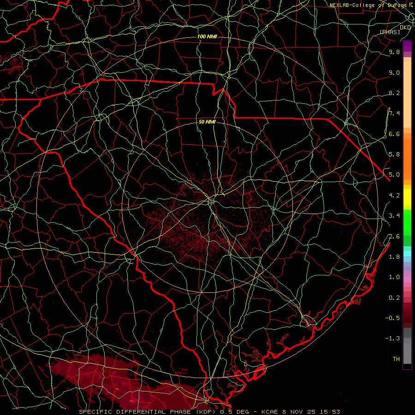Click the 8.2 value on the color scale
Screen dimensions: 415x415
[x=394, y=93]
